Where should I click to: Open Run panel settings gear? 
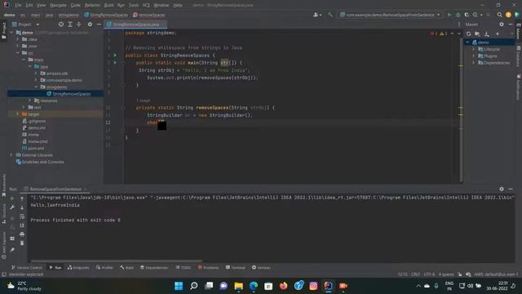click(x=502, y=189)
